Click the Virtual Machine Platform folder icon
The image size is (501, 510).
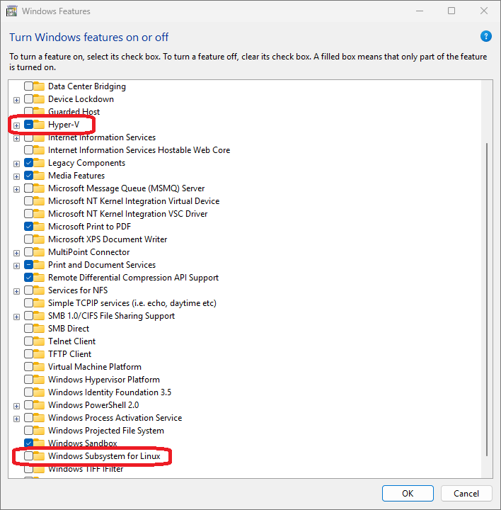[x=39, y=367]
